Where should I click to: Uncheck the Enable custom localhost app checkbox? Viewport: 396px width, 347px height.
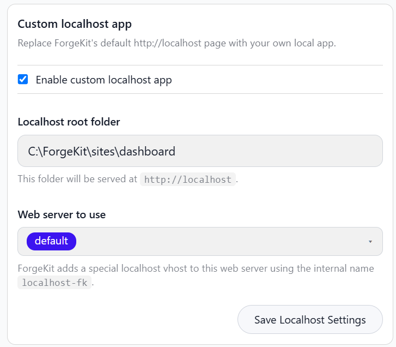point(23,80)
